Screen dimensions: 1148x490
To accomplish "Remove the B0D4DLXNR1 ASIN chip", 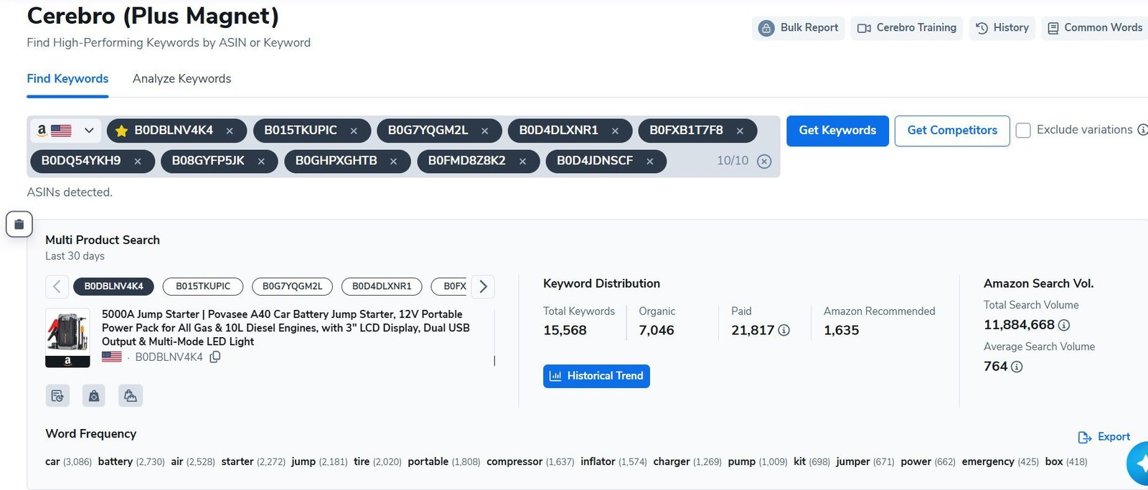I will [615, 131].
